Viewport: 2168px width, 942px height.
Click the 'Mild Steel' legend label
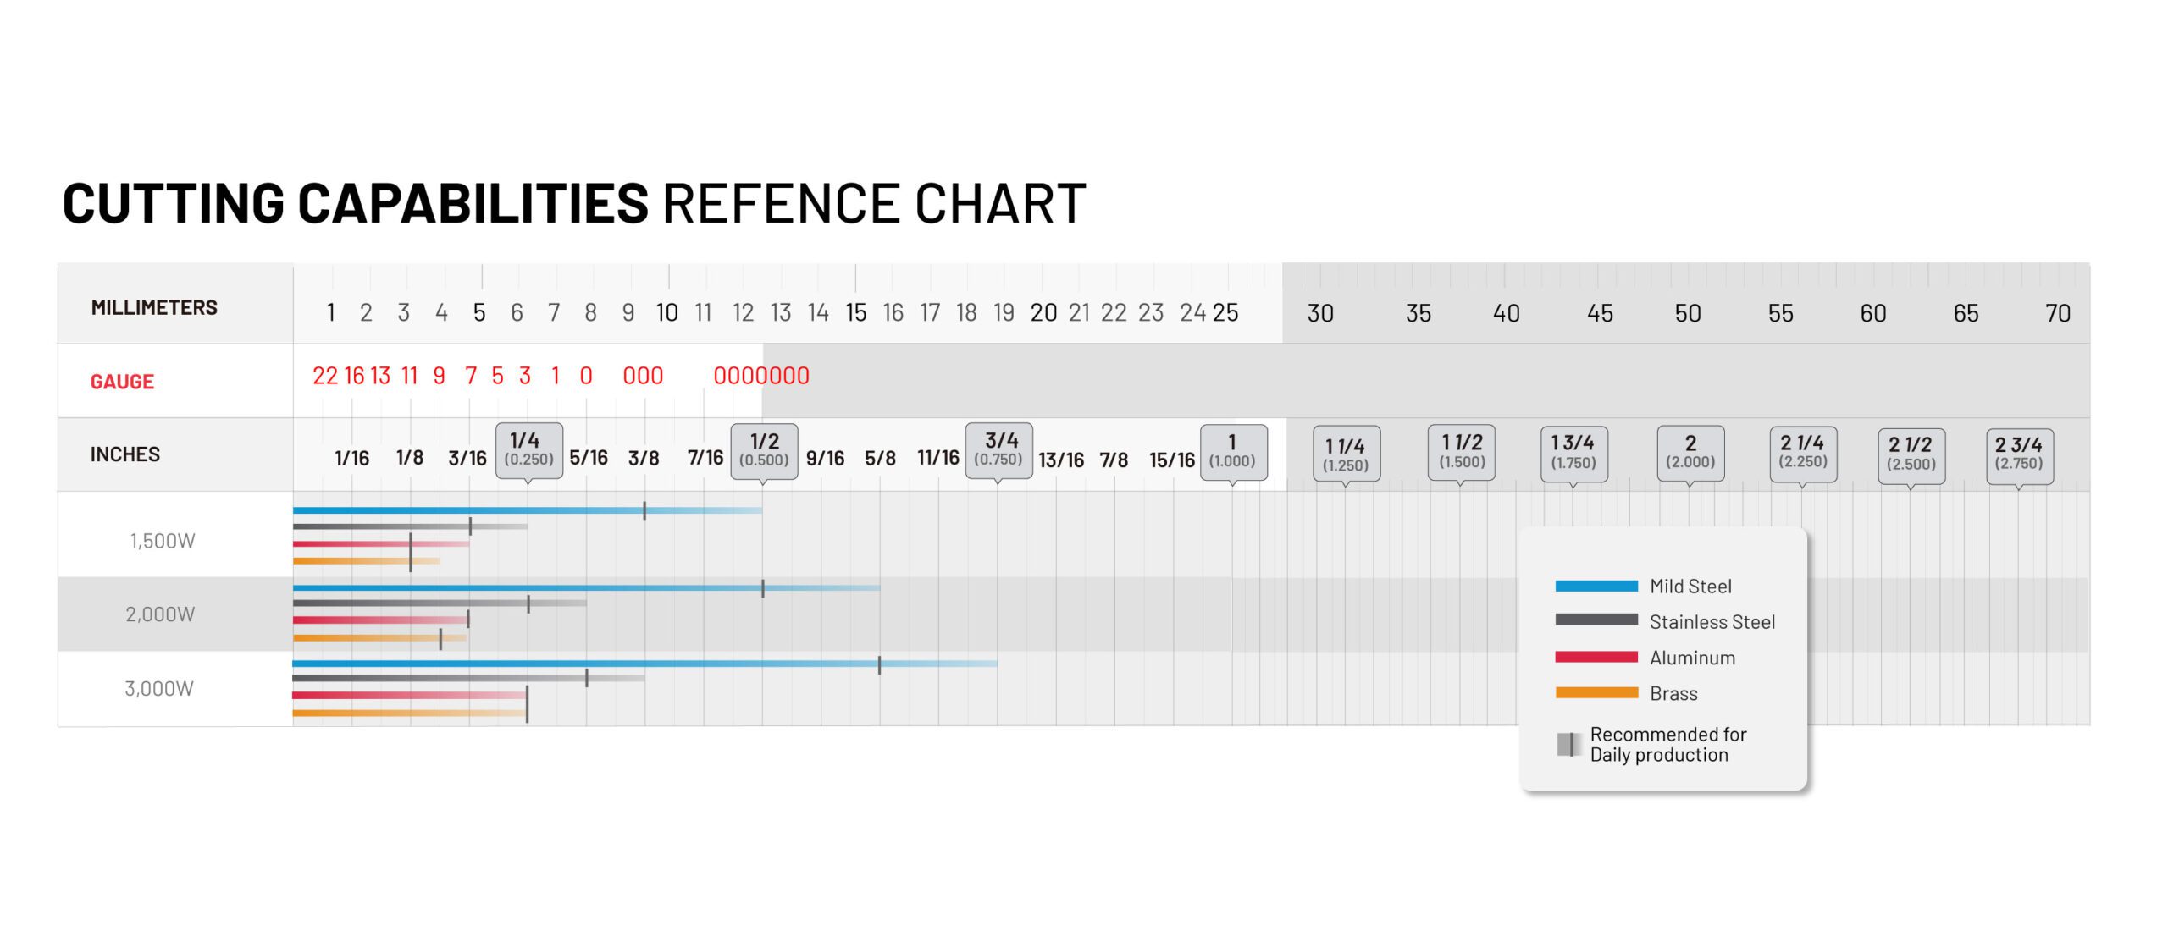pyautogui.click(x=1690, y=587)
